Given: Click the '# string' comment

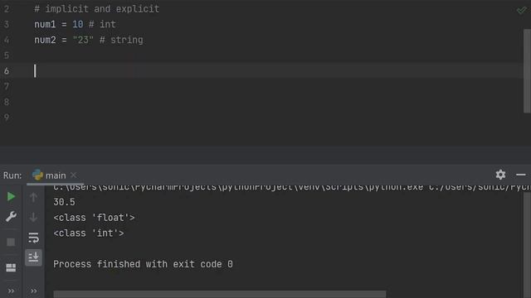Looking at the screenshot, I should point(121,40).
